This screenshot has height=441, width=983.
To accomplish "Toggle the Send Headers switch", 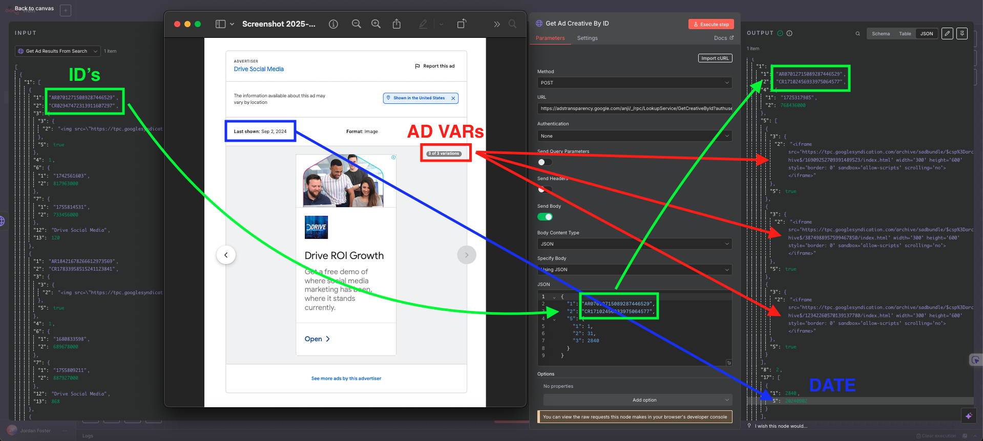I will click(545, 189).
